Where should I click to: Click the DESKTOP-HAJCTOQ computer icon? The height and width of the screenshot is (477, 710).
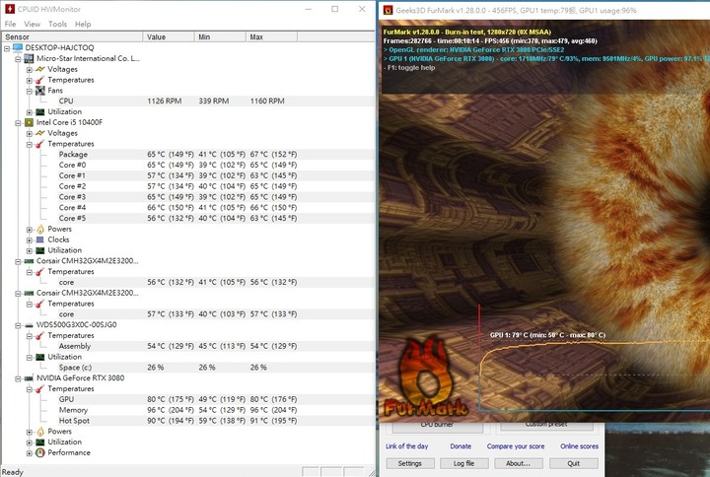click(x=18, y=47)
